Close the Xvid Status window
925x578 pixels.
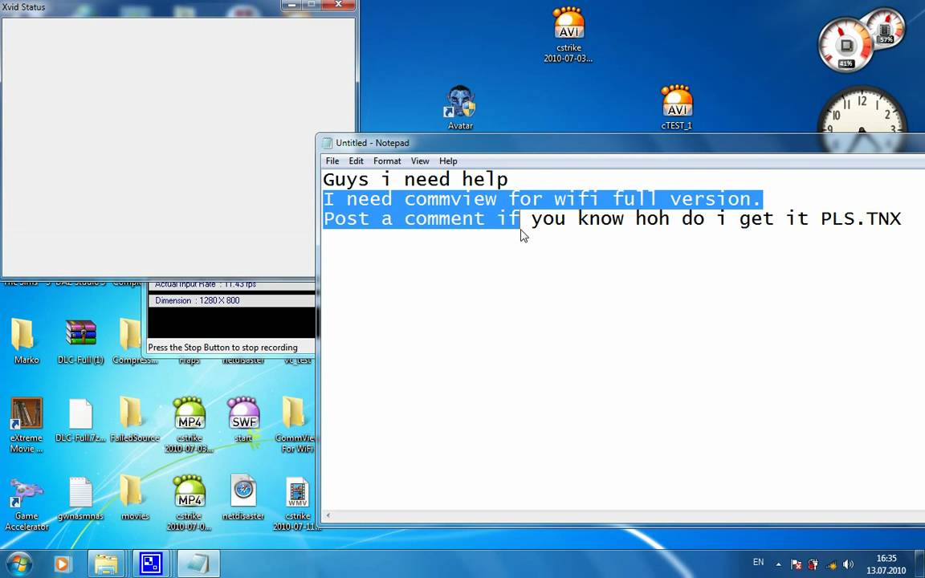(338, 5)
